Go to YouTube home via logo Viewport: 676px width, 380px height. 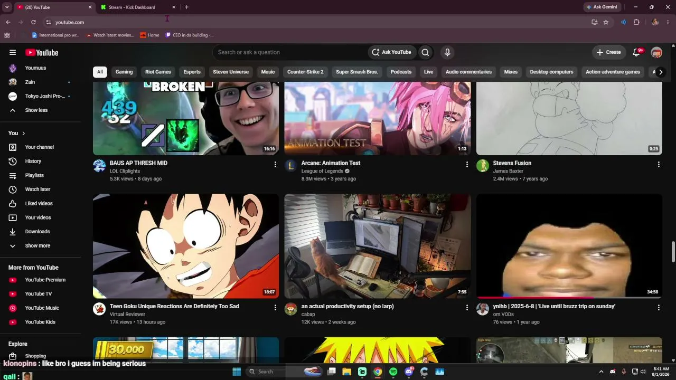42,52
